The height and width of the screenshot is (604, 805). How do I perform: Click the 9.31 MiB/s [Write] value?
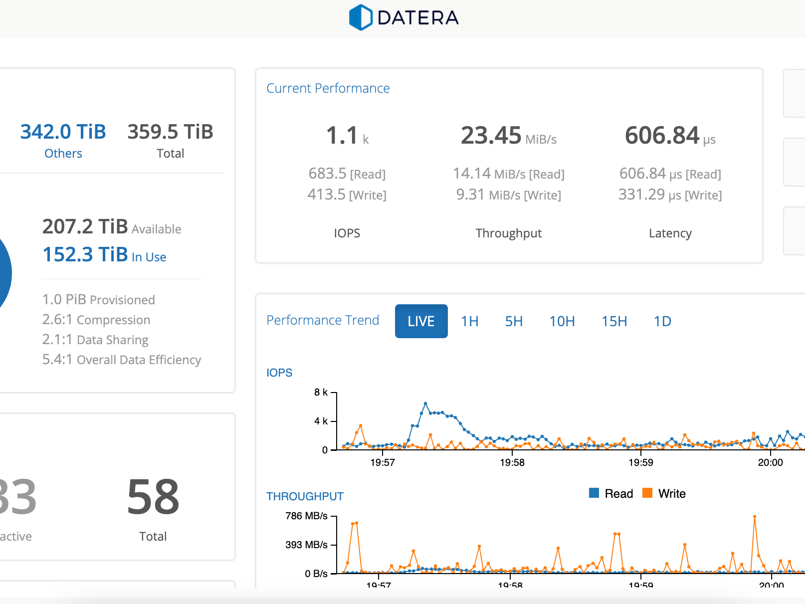509,195
